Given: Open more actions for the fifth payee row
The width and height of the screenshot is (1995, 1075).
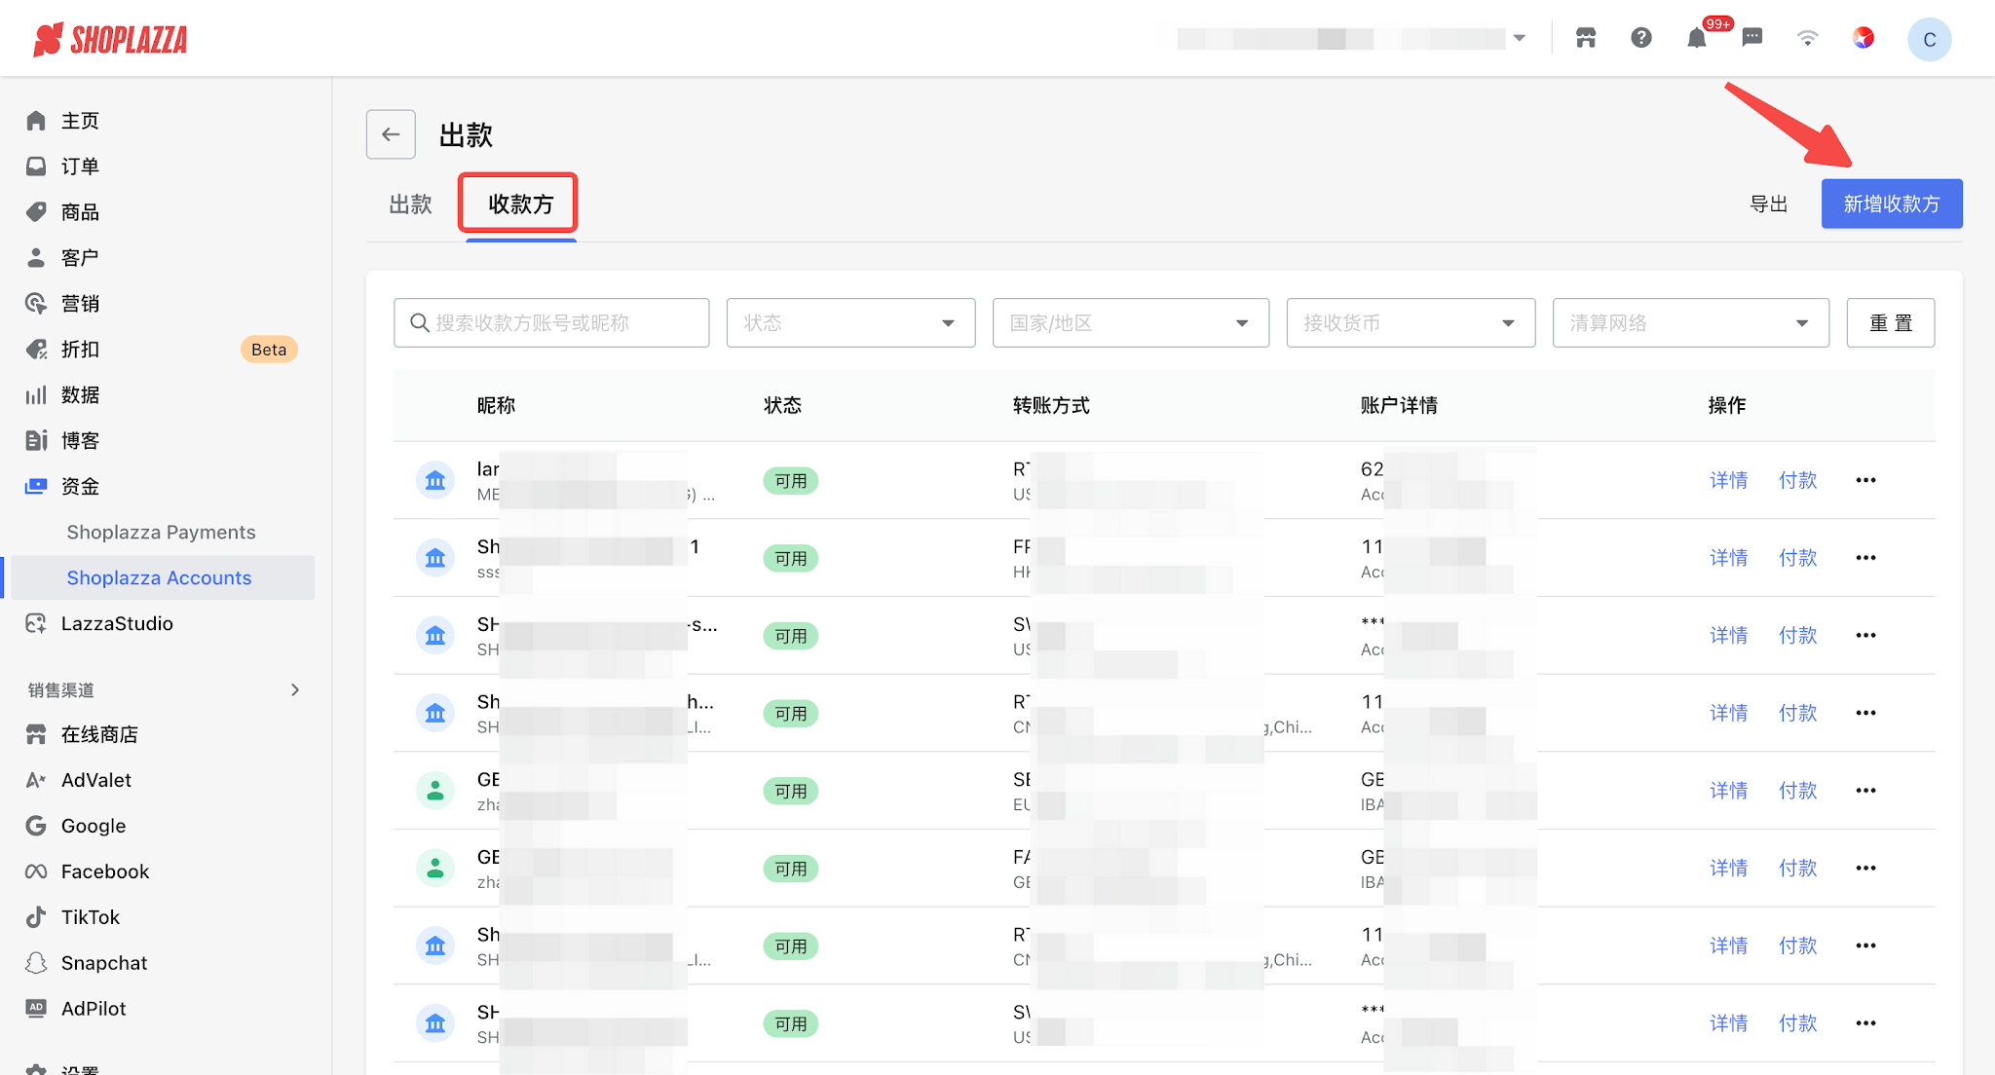Looking at the screenshot, I should [x=1865, y=791].
